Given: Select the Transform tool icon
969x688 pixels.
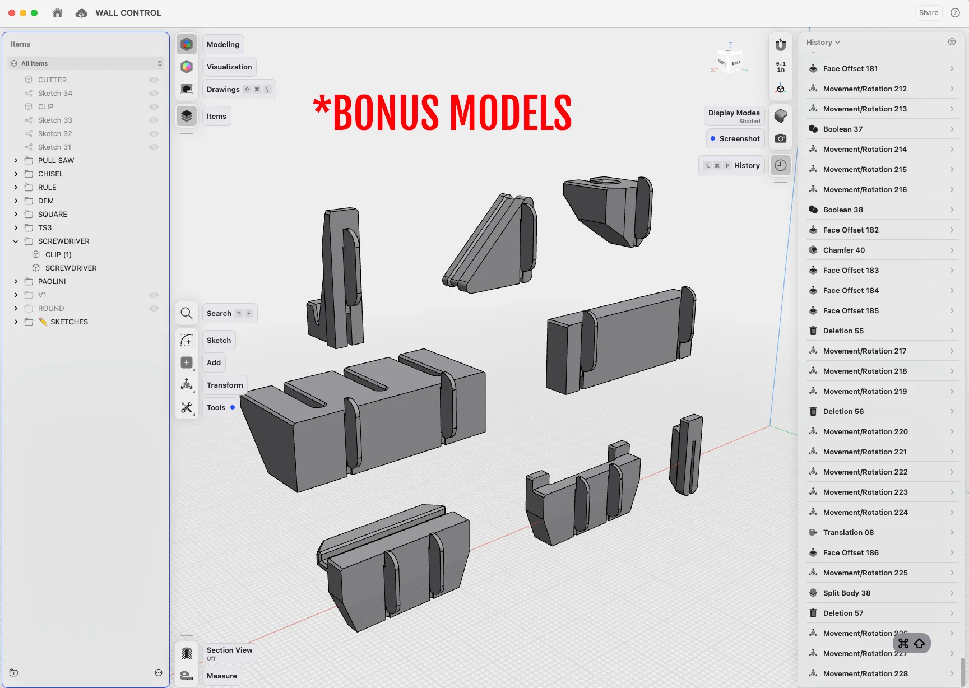Looking at the screenshot, I should coord(187,385).
